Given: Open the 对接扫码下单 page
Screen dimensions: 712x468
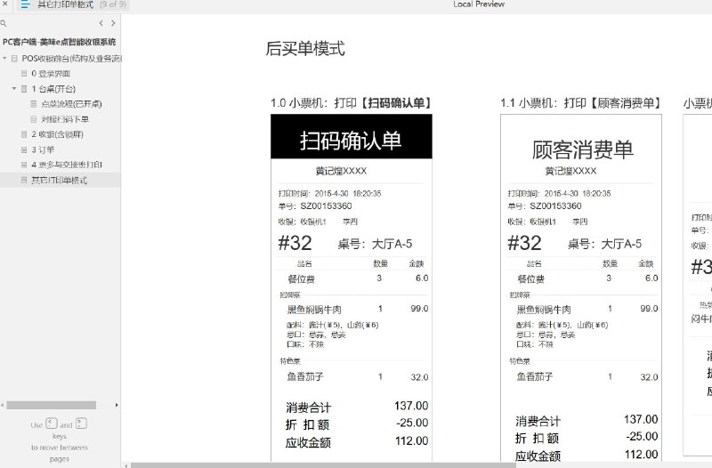Looking at the screenshot, I should click(x=65, y=119).
